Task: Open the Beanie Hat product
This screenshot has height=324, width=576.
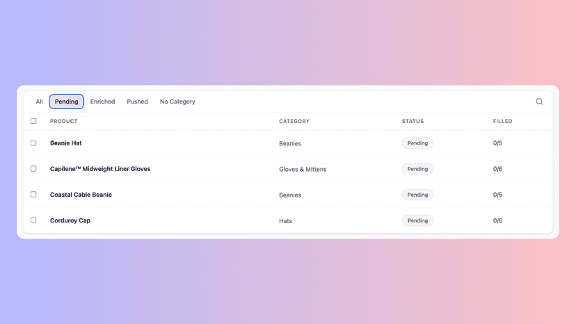Action: (66, 143)
